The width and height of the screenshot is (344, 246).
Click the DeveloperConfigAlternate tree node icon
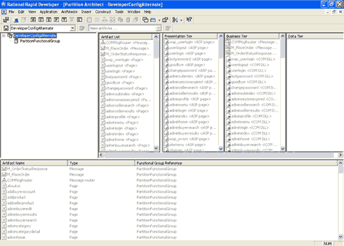[10, 36]
